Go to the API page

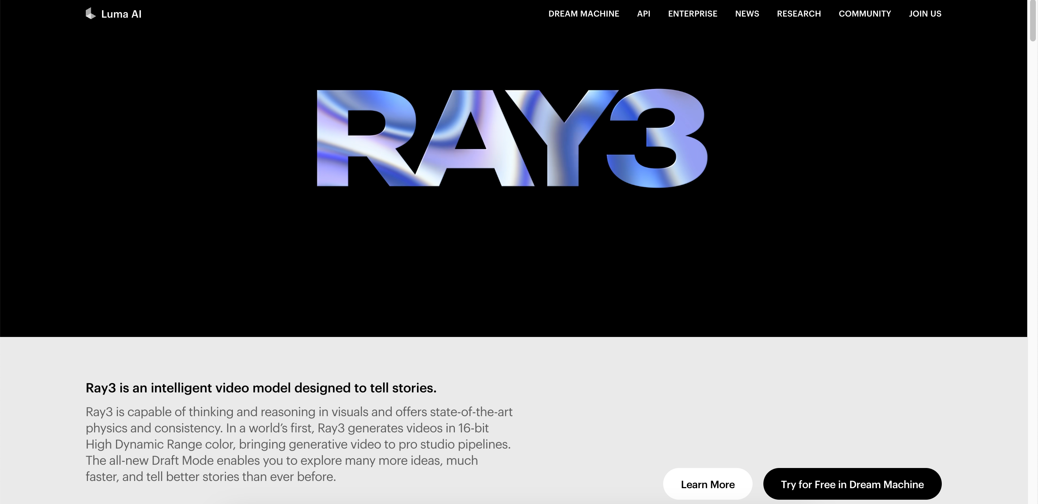click(643, 14)
